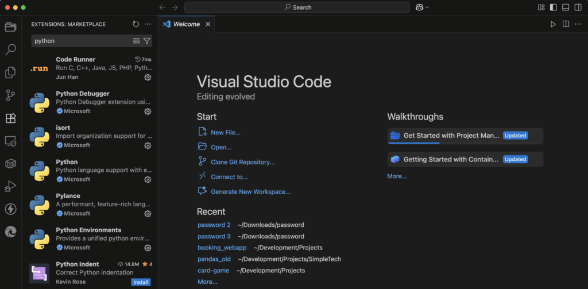Image resolution: width=588 pixels, height=289 pixels.
Task: Open recent project password 2
Action: [x=214, y=225]
